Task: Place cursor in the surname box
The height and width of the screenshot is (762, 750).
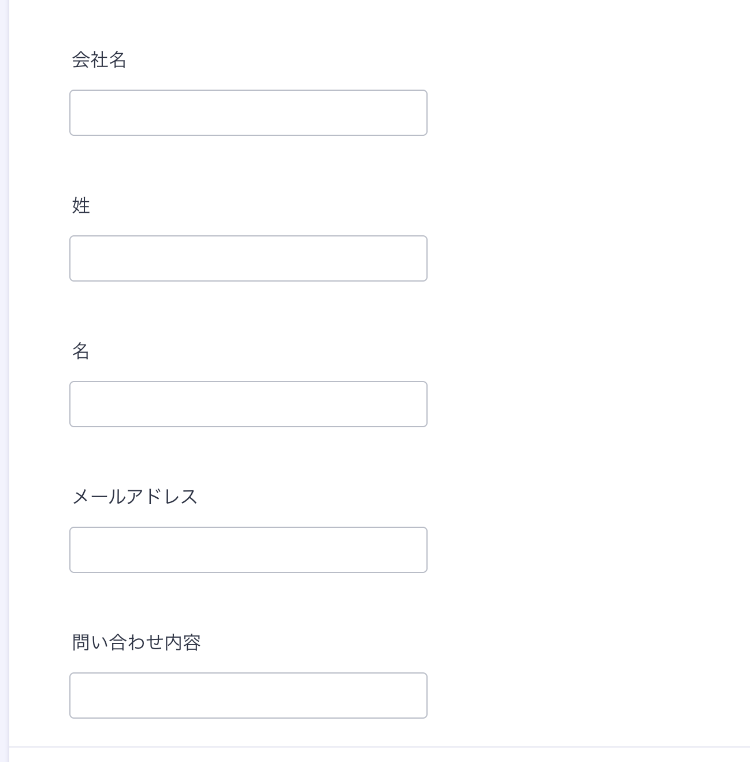Action: pyautogui.click(x=248, y=258)
